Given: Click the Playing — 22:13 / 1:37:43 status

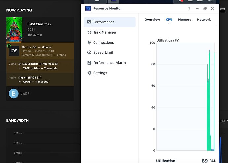Looking at the screenshot, I should [38, 51].
